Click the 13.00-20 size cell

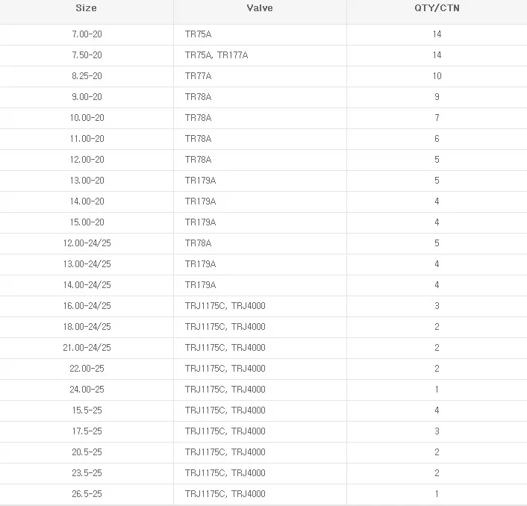[86, 181]
